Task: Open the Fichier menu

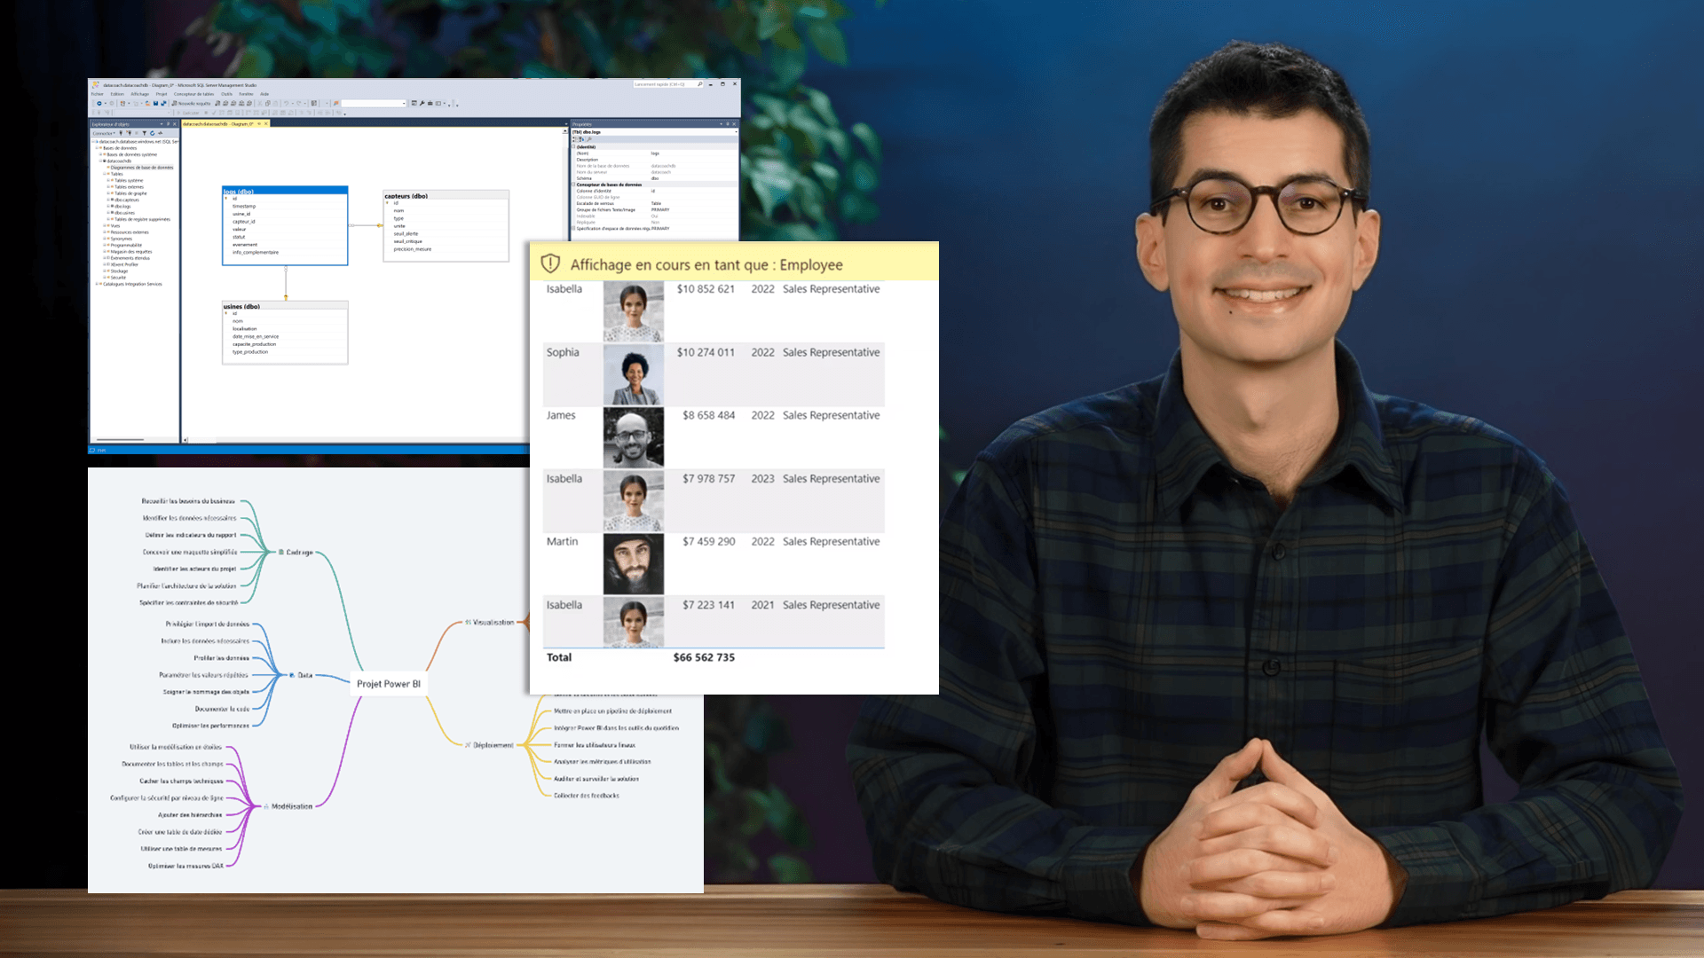Action: click(98, 94)
